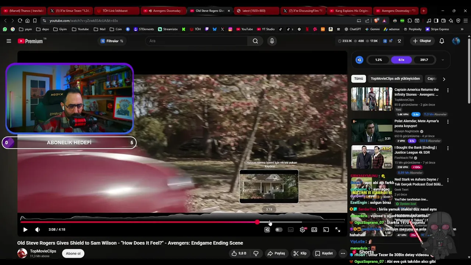
Task: Open the Filtreler dropdown
Action: click(x=112, y=41)
